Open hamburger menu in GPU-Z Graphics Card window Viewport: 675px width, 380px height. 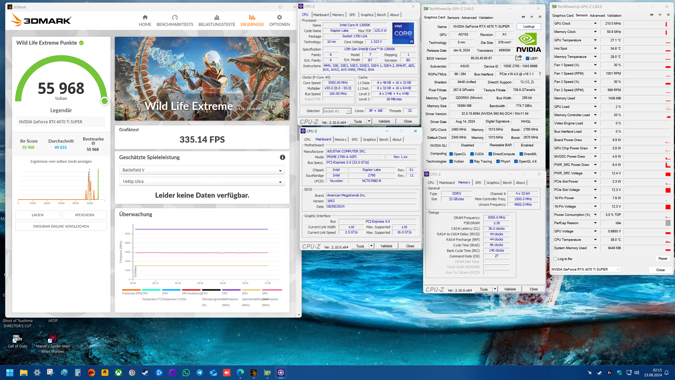click(x=540, y=17)
